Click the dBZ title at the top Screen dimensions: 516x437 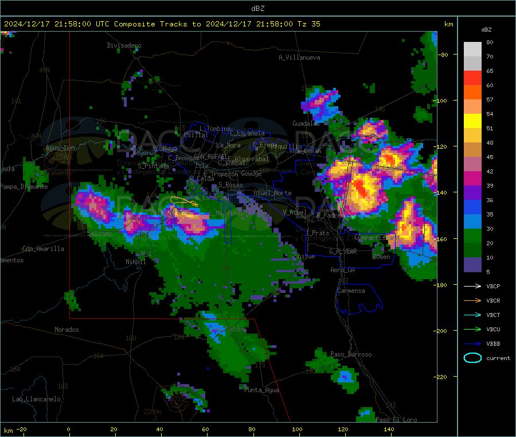click(x=257, y=9)
